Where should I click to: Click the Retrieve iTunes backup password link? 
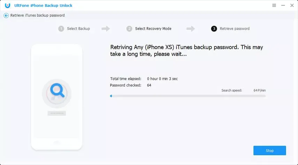[x=37, y=15]
